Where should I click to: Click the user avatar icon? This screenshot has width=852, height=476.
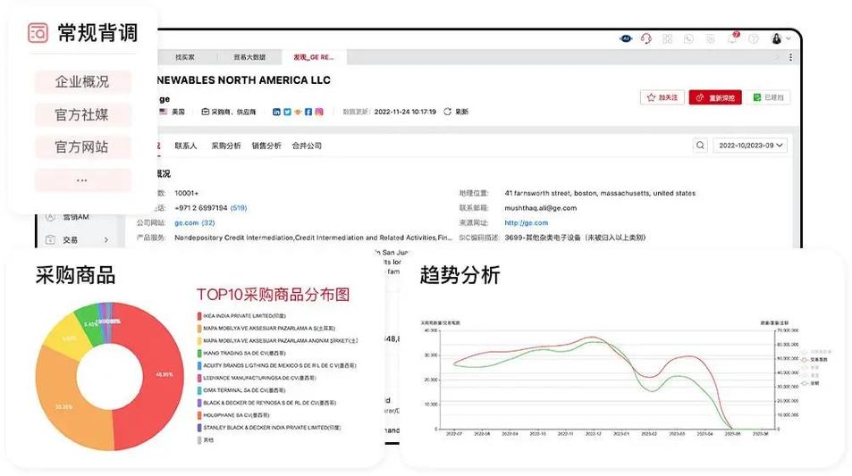(777, 38)
